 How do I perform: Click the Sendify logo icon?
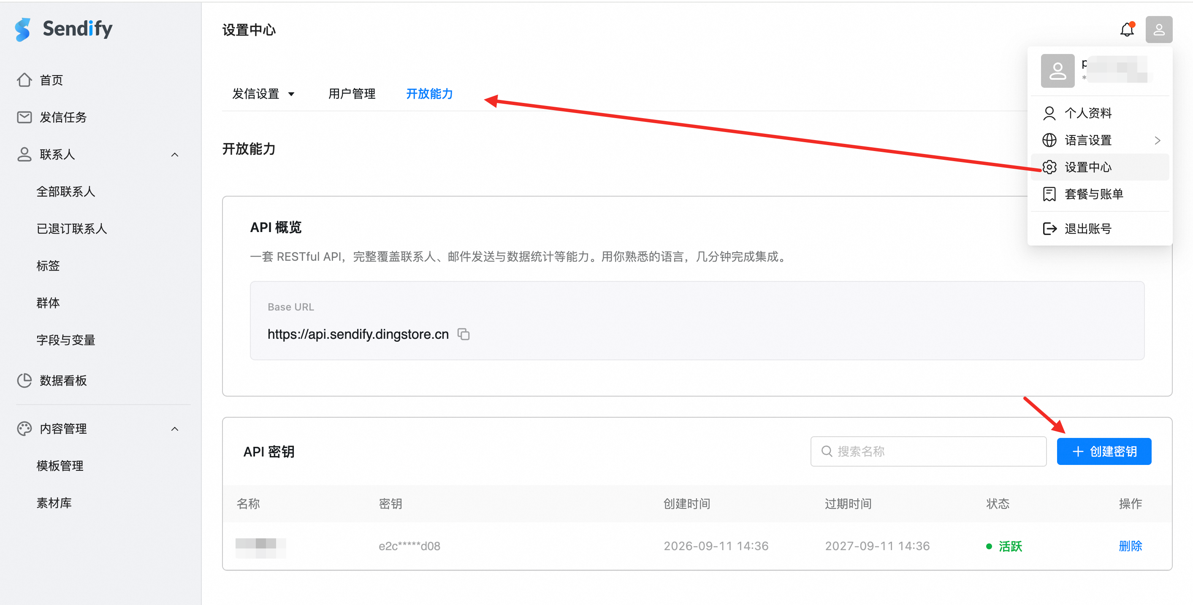point(22,30)
